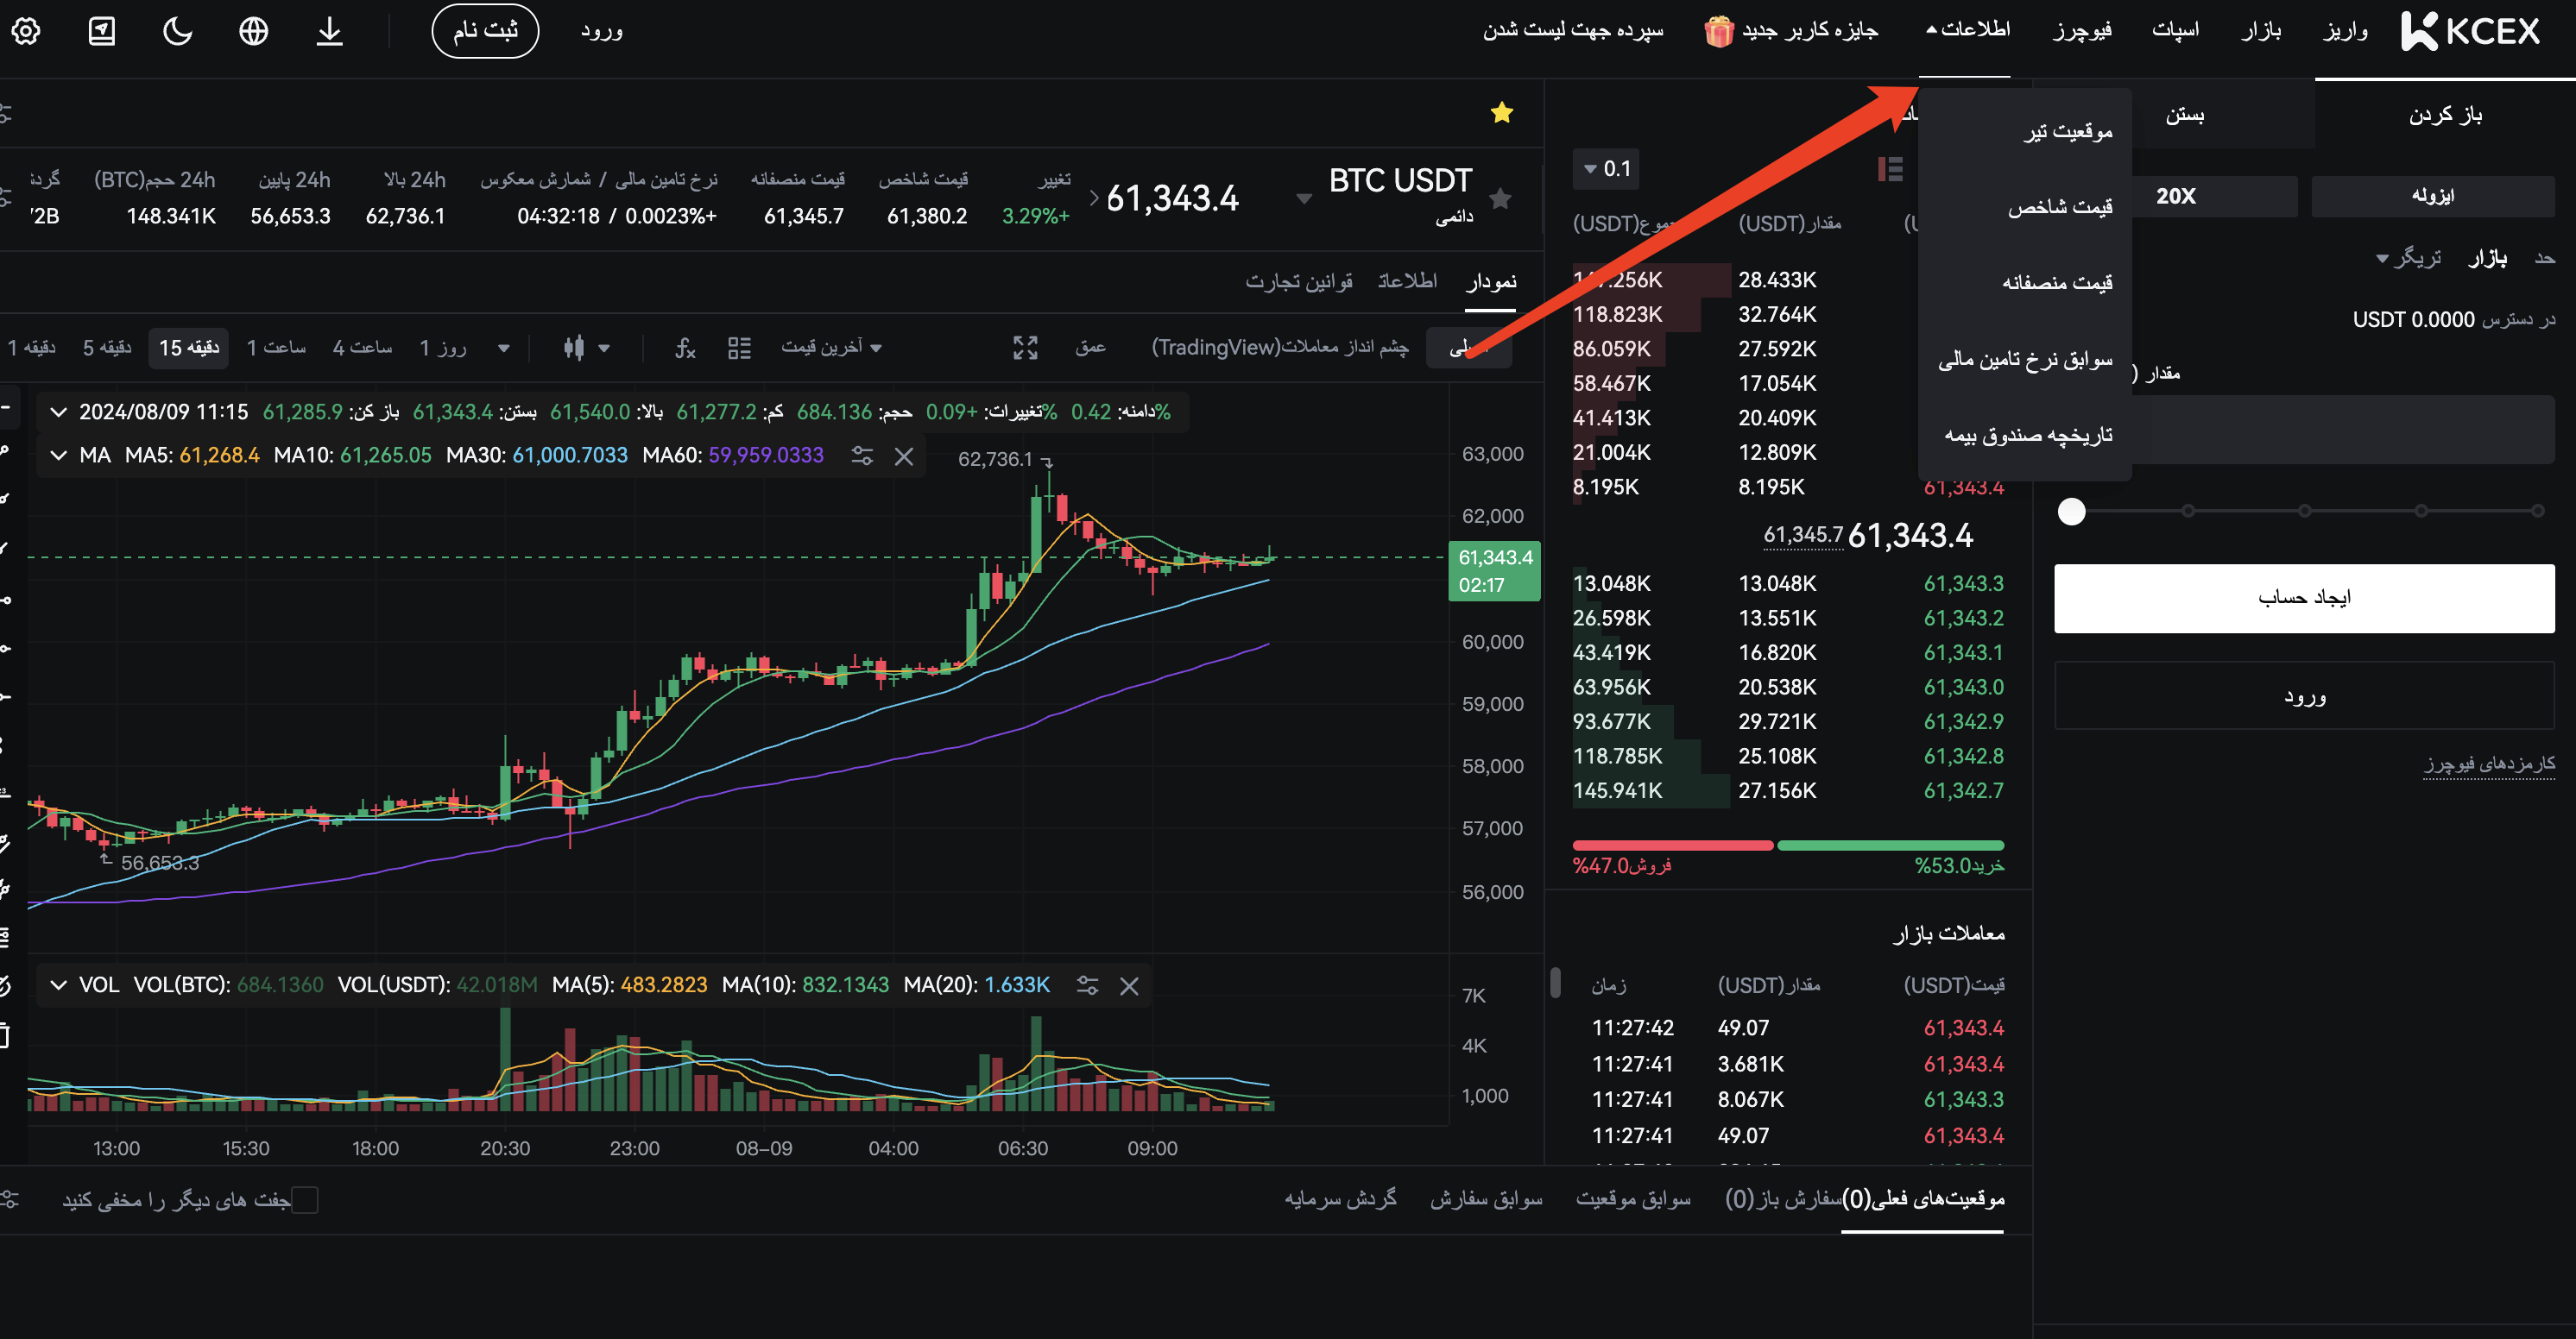Open MA indicator settings icon
The width and height of the screenshot is (2576, 1339).
(862, 456)
